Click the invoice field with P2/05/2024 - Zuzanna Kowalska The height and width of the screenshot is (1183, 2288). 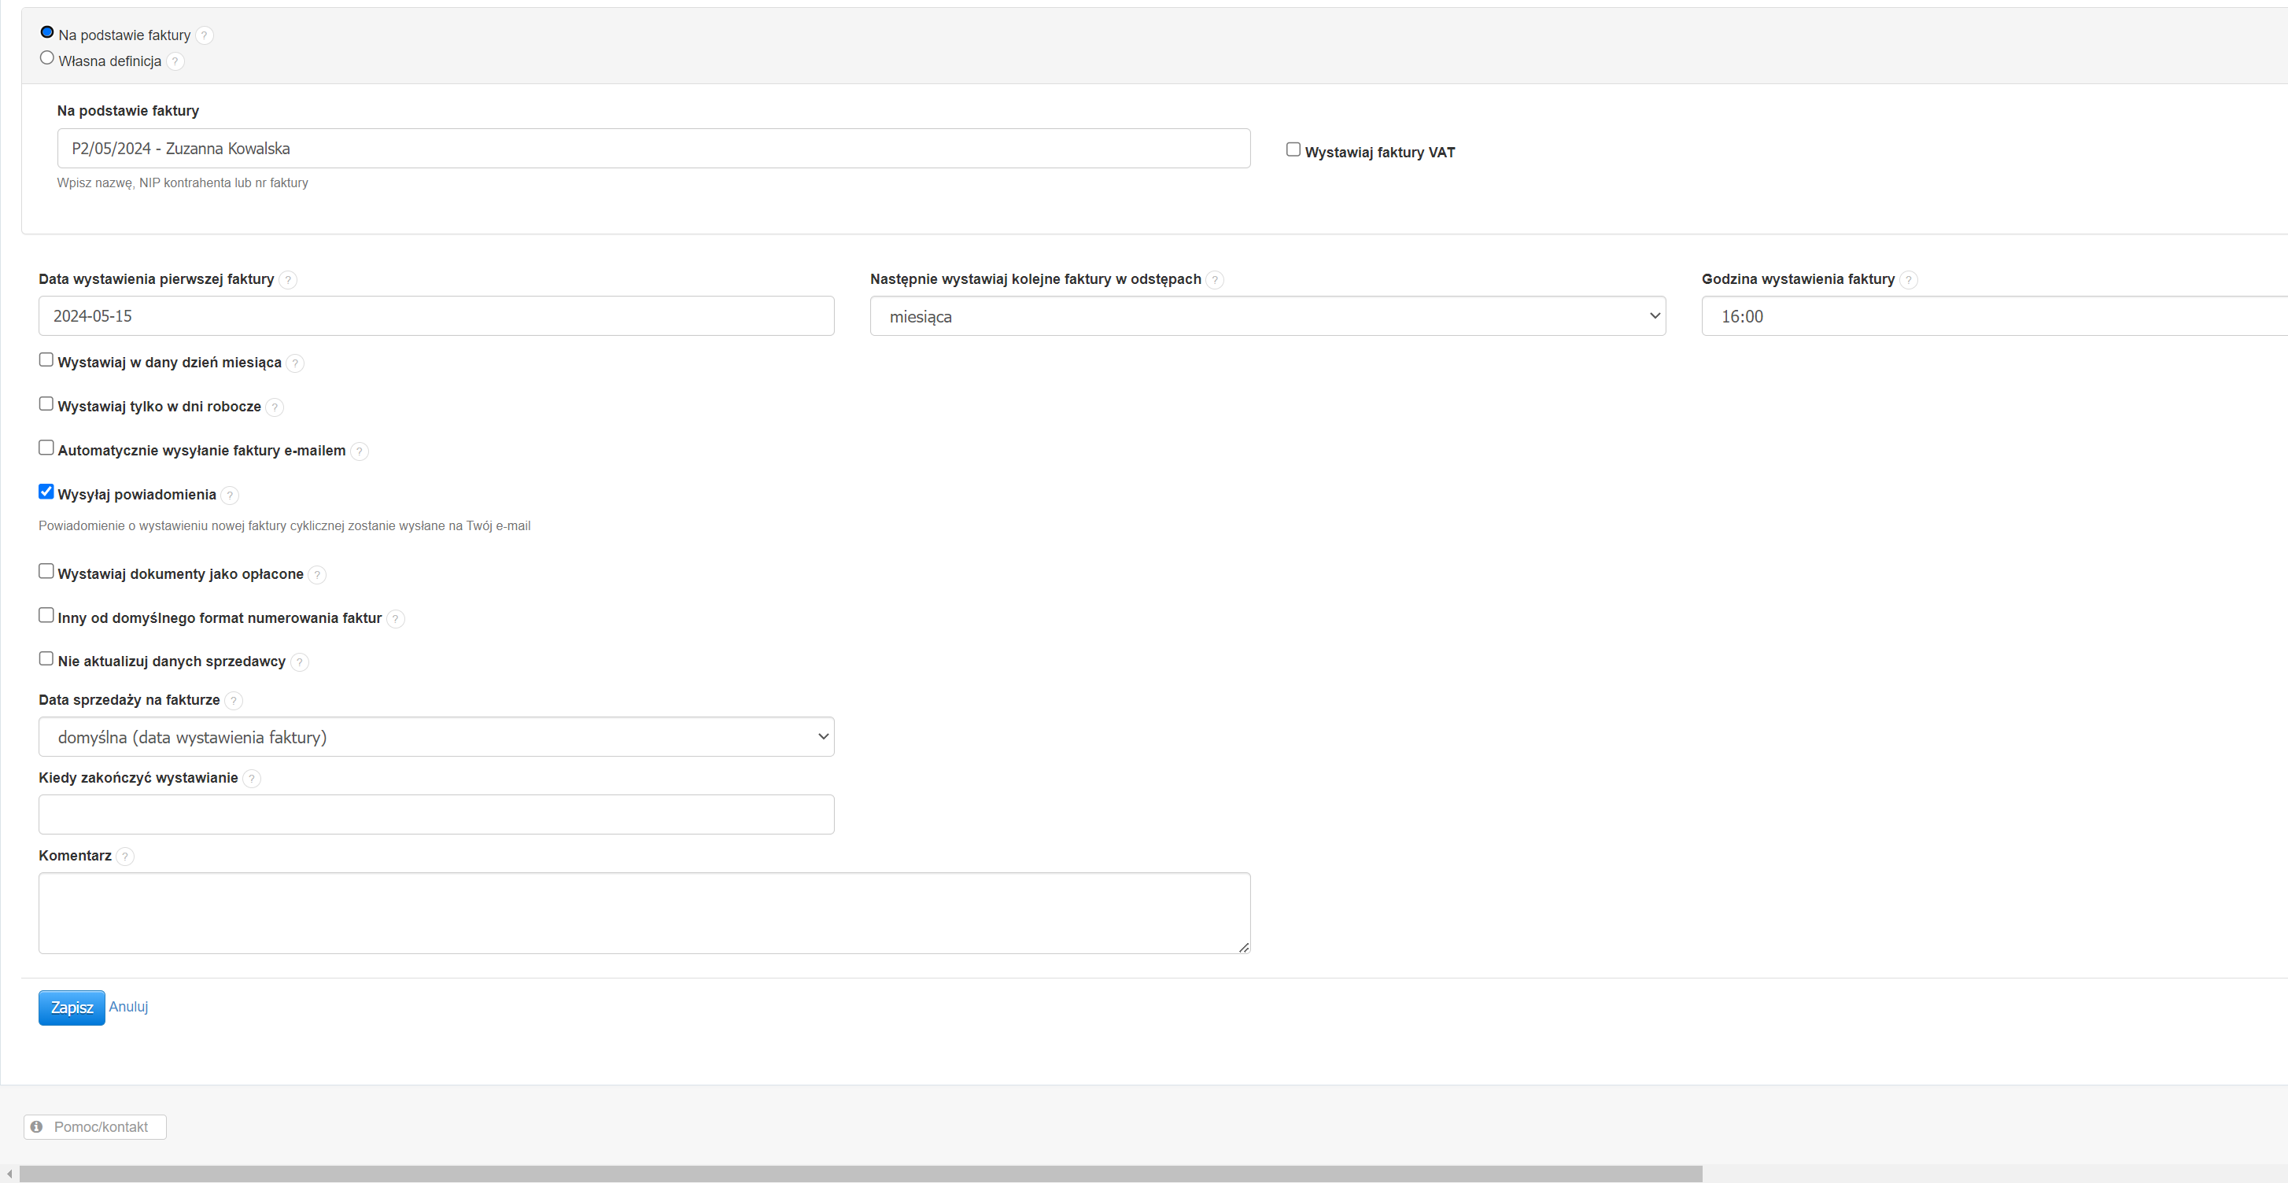tap(654, 149)
